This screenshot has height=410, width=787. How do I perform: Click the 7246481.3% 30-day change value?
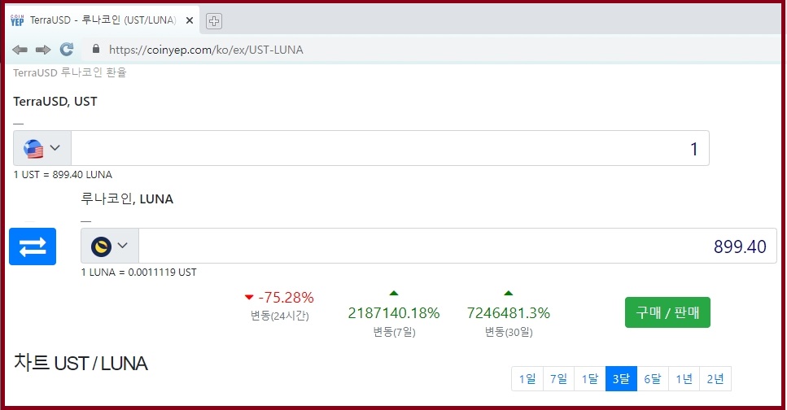click(509, 313)
